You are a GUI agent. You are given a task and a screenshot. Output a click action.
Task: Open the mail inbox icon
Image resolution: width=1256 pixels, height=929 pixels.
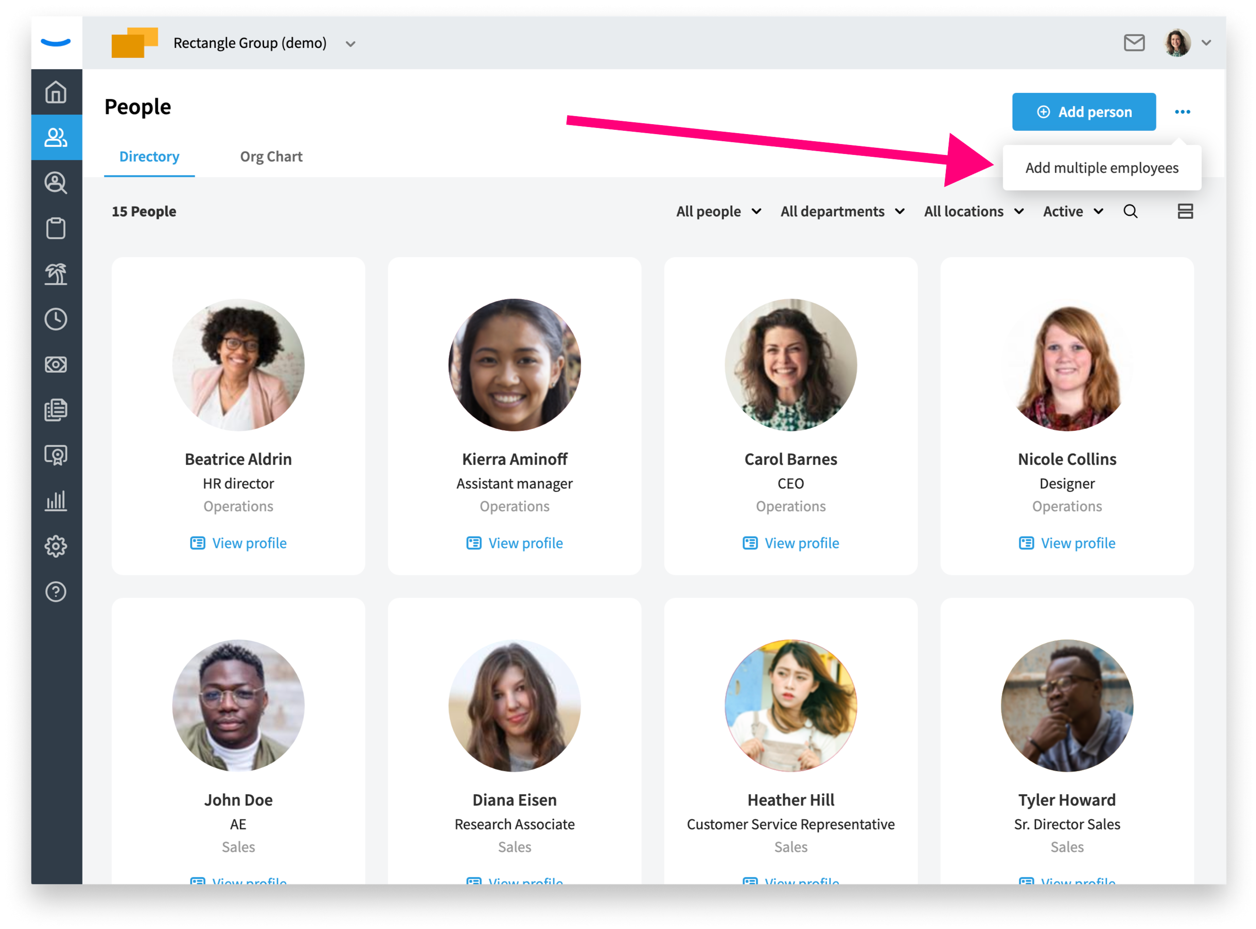(1134, 43)
